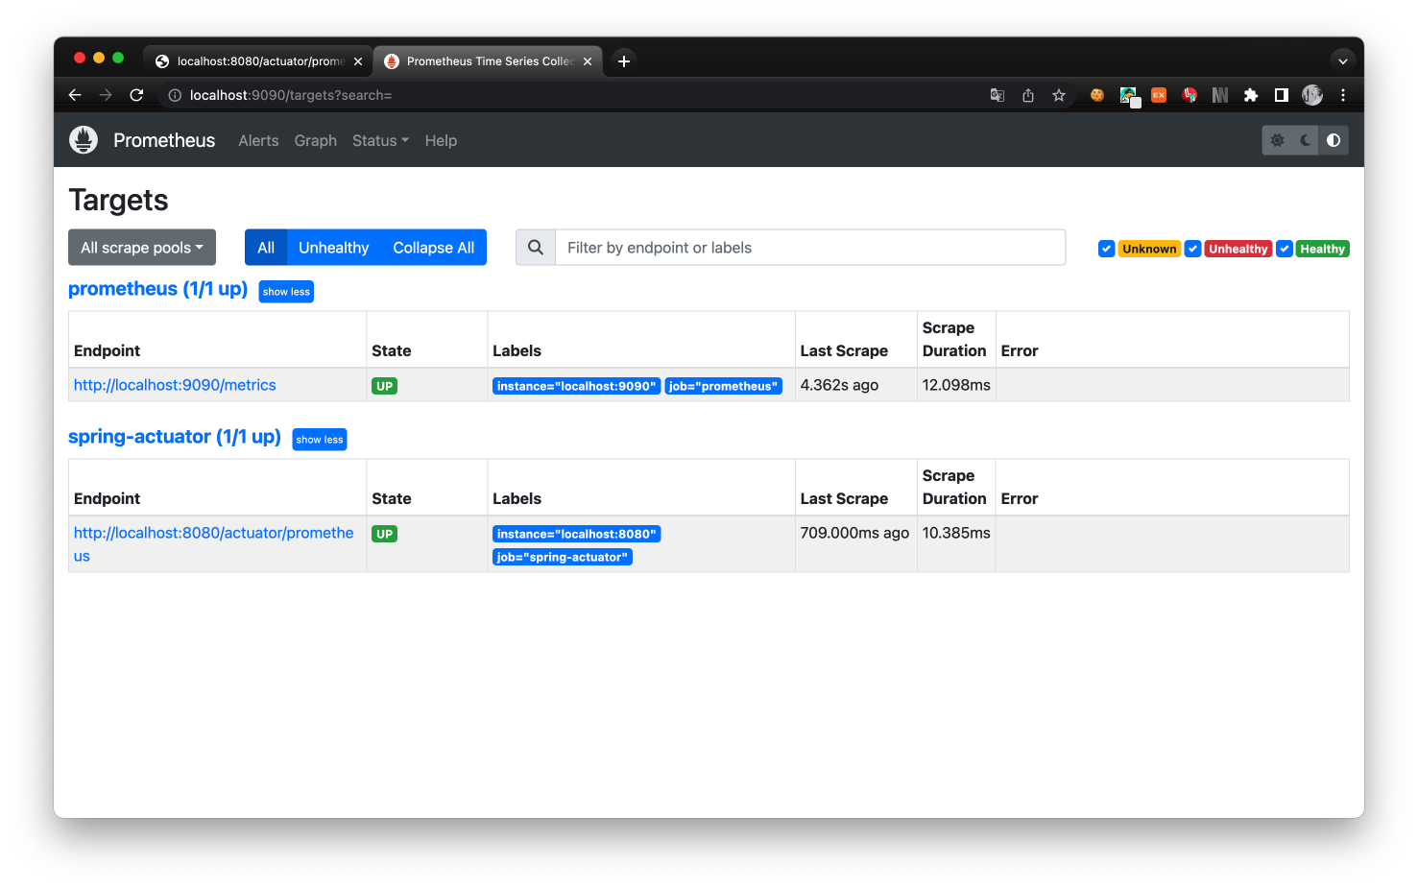Open the cookie extension icon
Viewport: 1418px width, 889px height.
coord(1097,95)
